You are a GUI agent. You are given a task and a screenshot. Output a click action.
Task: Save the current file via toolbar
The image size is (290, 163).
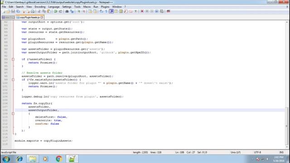[x=13, y=11]
